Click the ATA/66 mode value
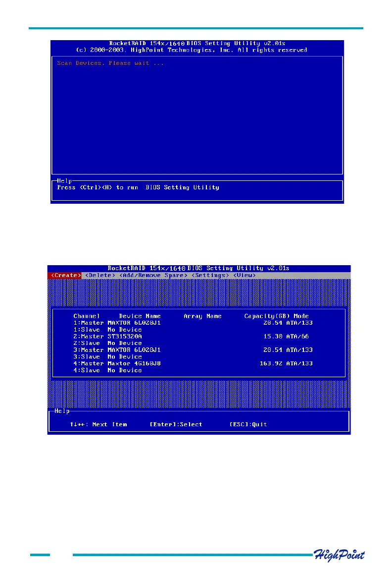 point(297,337)
